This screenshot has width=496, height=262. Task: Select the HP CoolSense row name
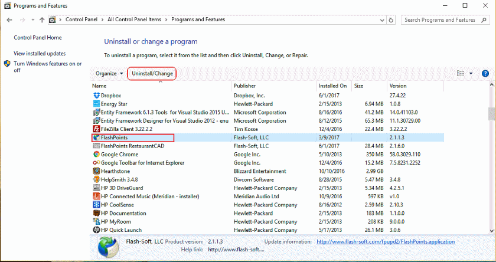click(x=118, y=205)
